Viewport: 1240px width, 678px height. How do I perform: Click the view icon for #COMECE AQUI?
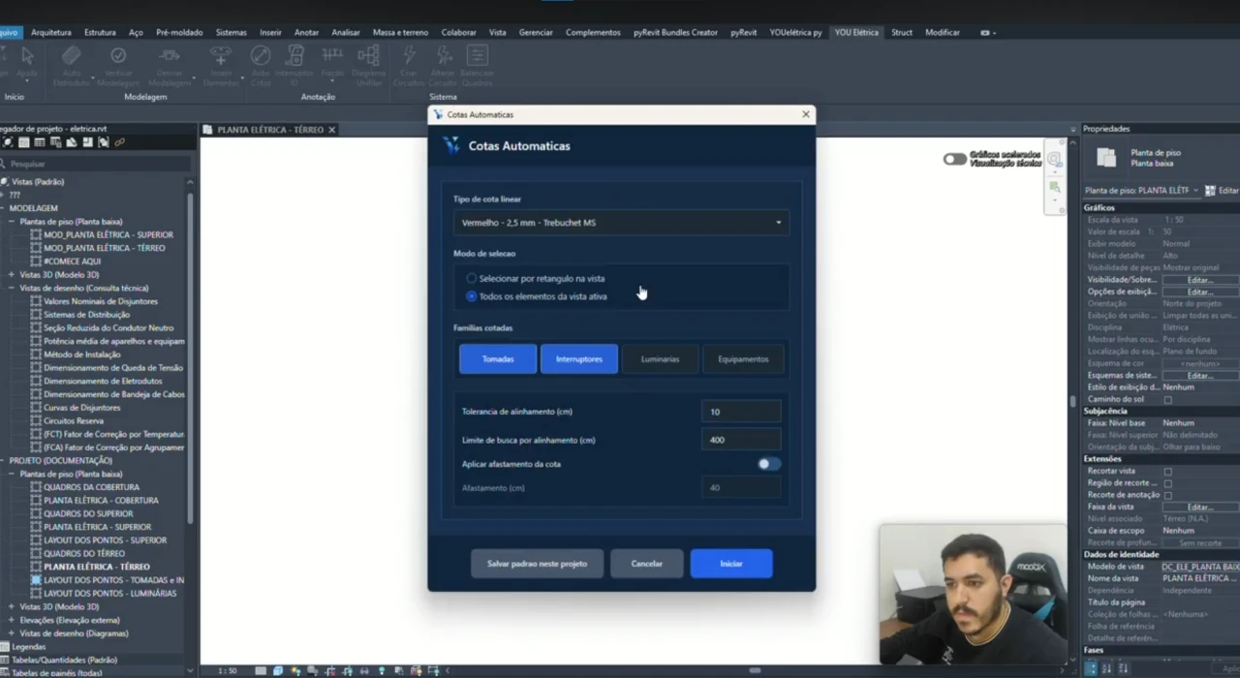tap(36, 262)
